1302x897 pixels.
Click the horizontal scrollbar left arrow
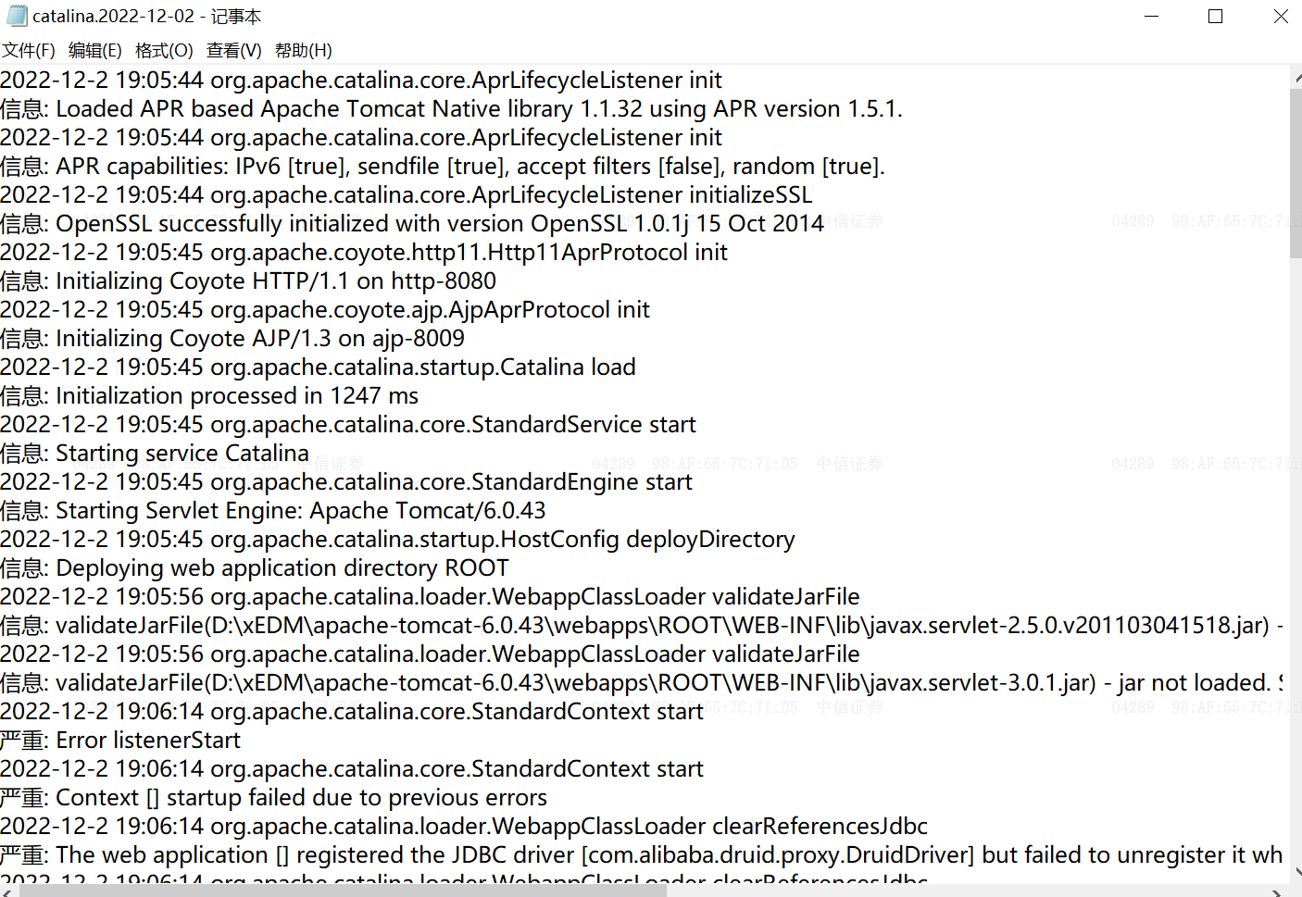pos(7,891)
